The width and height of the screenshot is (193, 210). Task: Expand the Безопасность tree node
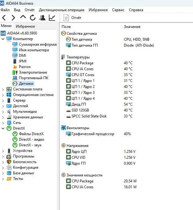pyautogui.click(x=3, y=162)
